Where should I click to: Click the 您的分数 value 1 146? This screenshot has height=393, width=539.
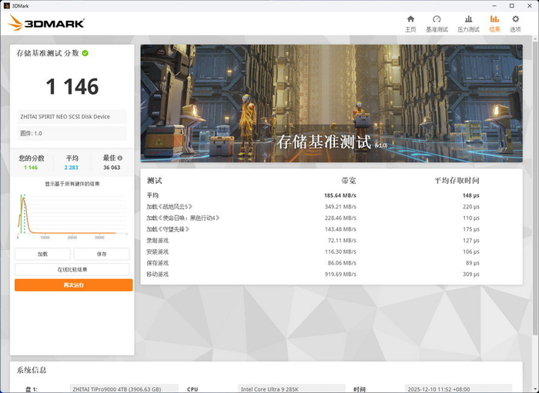coord(31,168)
